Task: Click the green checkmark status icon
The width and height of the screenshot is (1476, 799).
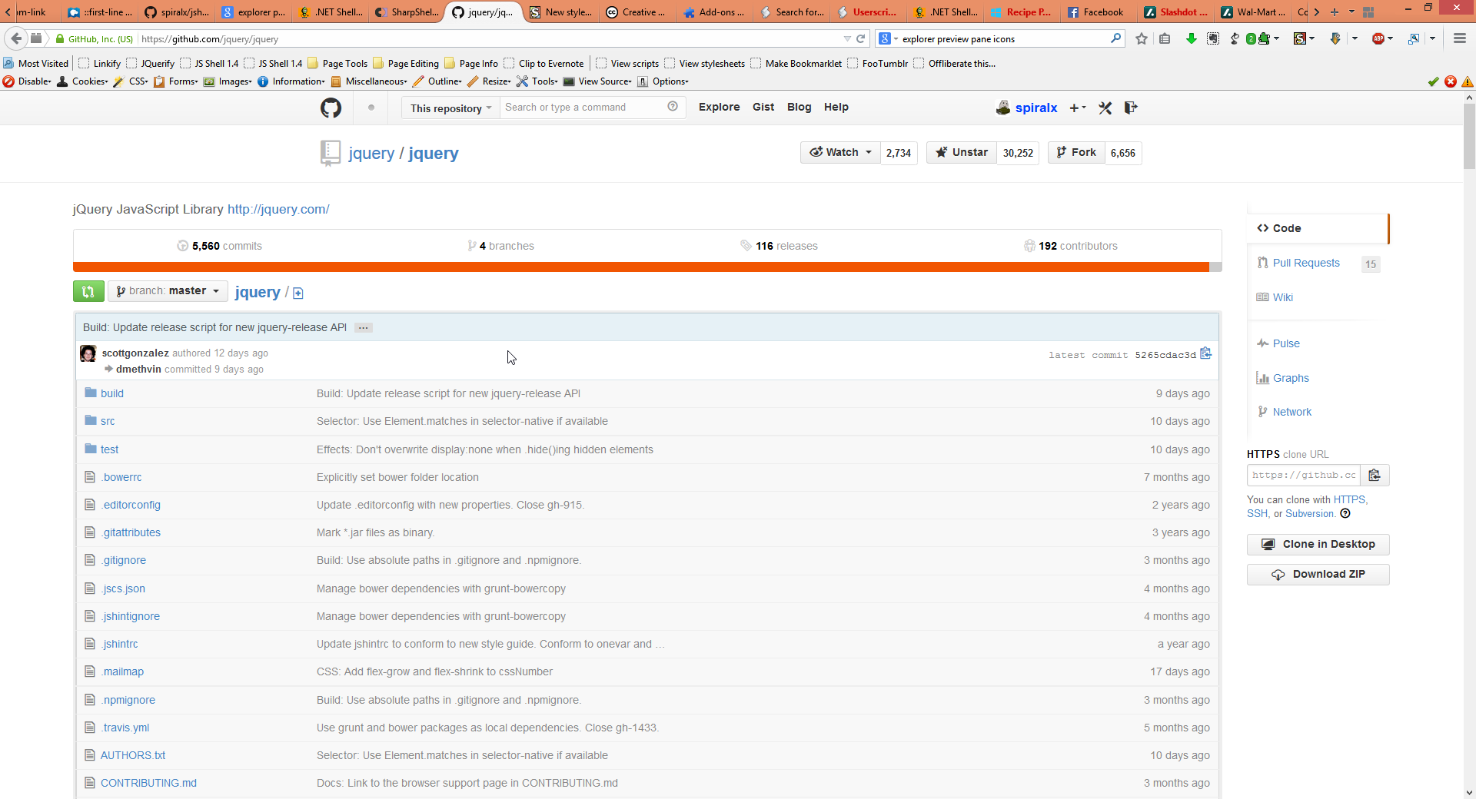Action: click(1433, 81)
